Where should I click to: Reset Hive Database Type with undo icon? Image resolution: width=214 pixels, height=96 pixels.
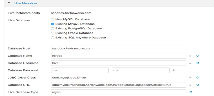[191, 92]
